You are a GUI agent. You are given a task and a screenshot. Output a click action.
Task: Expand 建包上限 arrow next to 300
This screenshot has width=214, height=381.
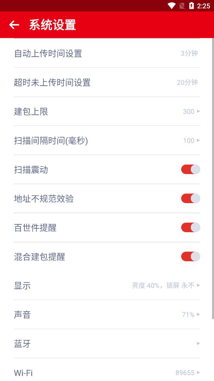click(199, 111)
